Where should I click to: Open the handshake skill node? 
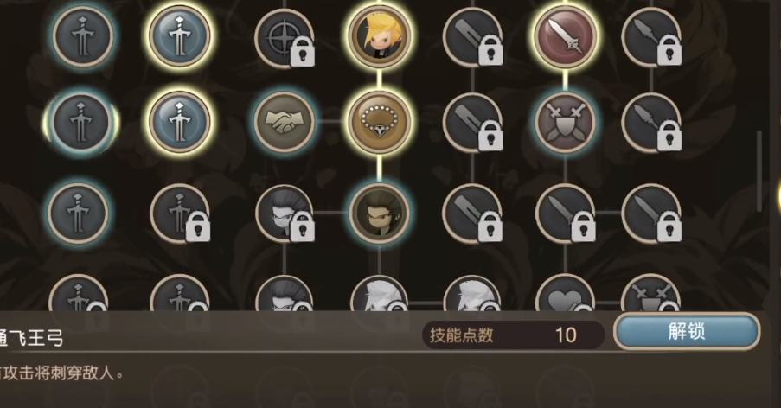coord(285,121)
